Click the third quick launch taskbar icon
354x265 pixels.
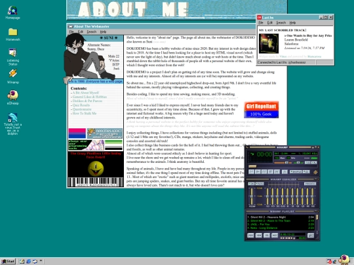pyautogui.click(x=35, y=261)
